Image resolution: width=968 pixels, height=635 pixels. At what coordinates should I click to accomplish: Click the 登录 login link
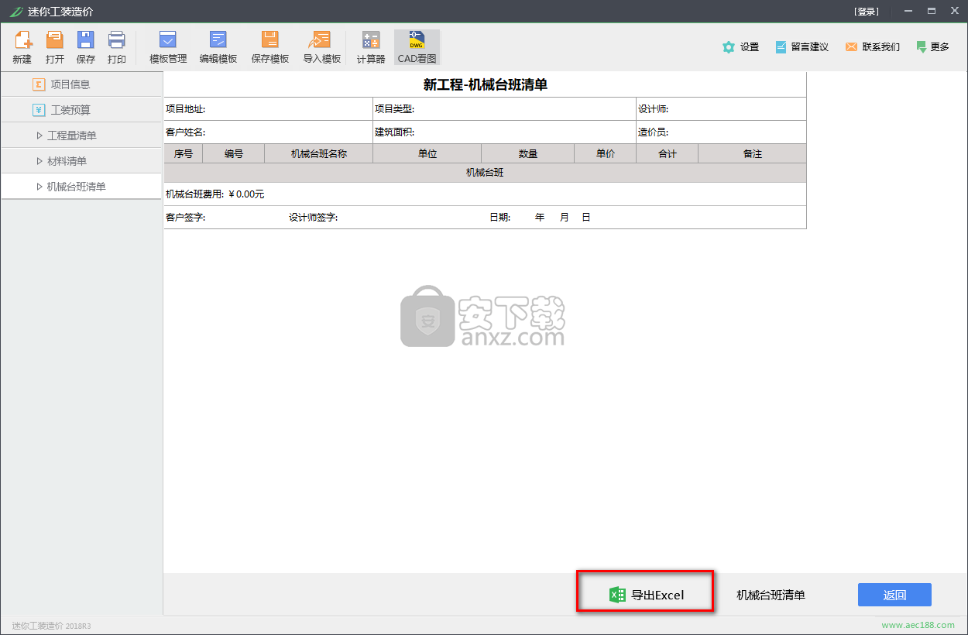(x=867, y=12)
